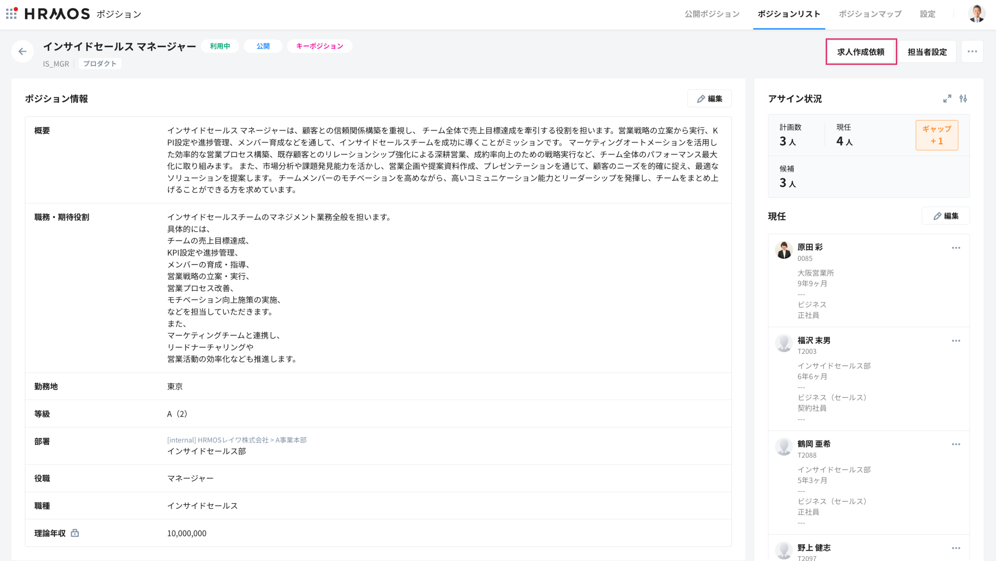This screenshot has height=561, width=996.
Task: Edit ポジション情報 with 編集 button
Action: (709, 99)
